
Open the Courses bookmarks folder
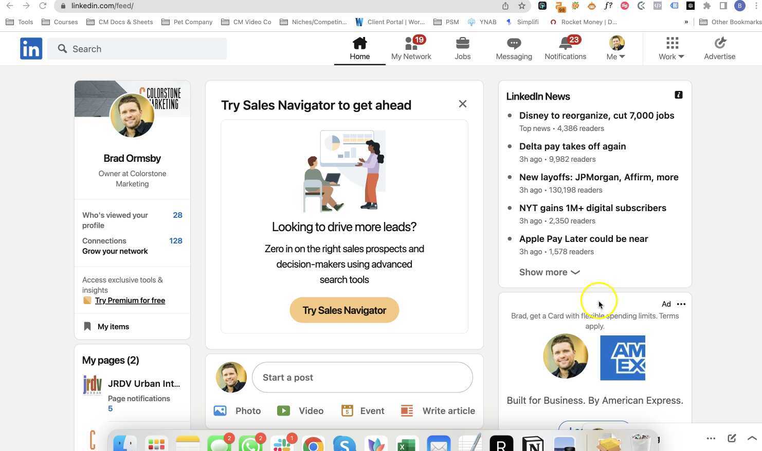[x=60, y=22]
